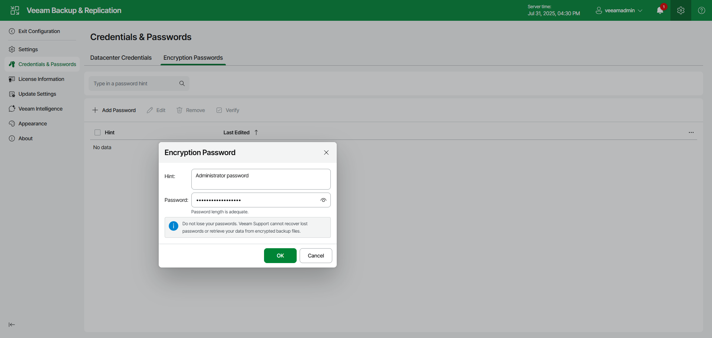This screenshot has height=338, width=712.
Task: Select the About section in the sidebar
Action: click(25, 138)
